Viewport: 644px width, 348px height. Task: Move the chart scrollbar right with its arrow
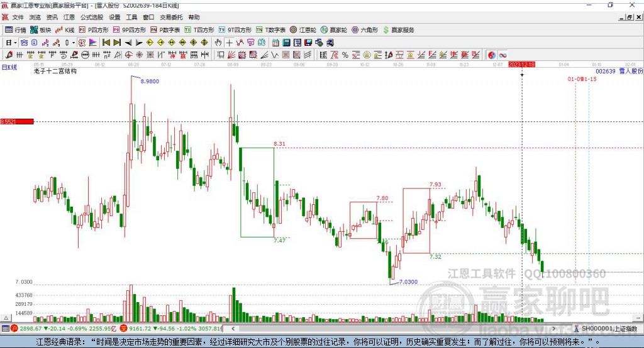(553, 329)
